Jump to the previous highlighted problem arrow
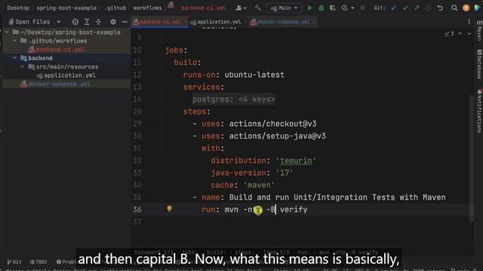483x271 pixels. coord(460,33)
